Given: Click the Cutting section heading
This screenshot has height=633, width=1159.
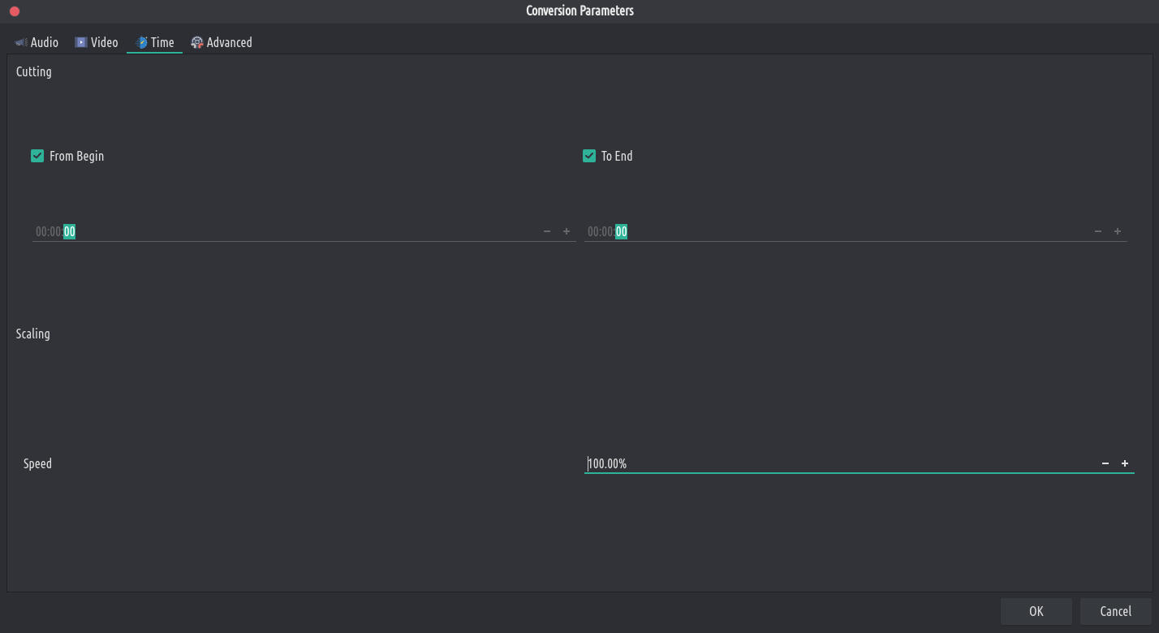Looking at the screenshot, I should 34,71.
